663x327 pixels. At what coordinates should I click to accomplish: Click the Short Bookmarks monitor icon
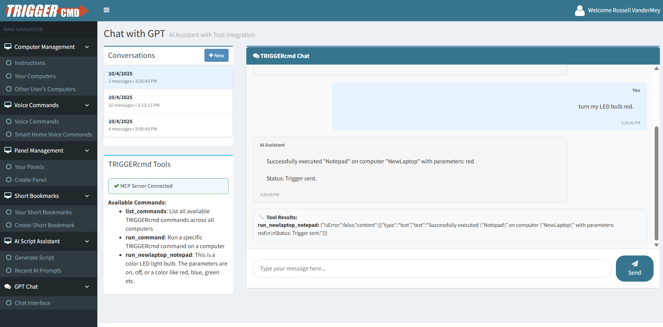[8, 196]
